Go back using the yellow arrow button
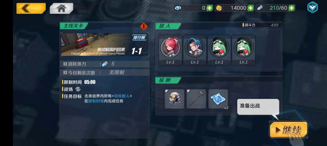Screen dimensions: 327x146 click(31, 8)
